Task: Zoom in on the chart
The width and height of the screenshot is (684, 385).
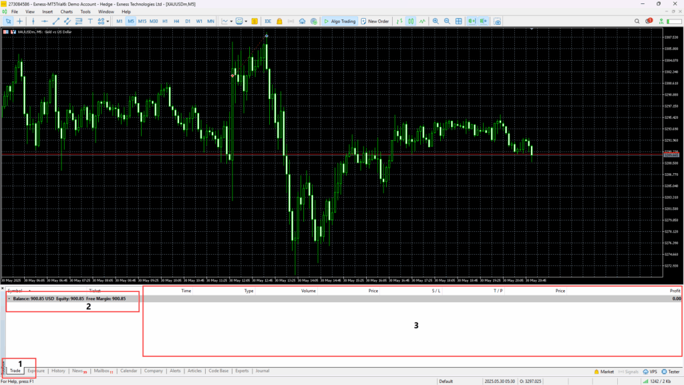Action: (x=436, y=21)
